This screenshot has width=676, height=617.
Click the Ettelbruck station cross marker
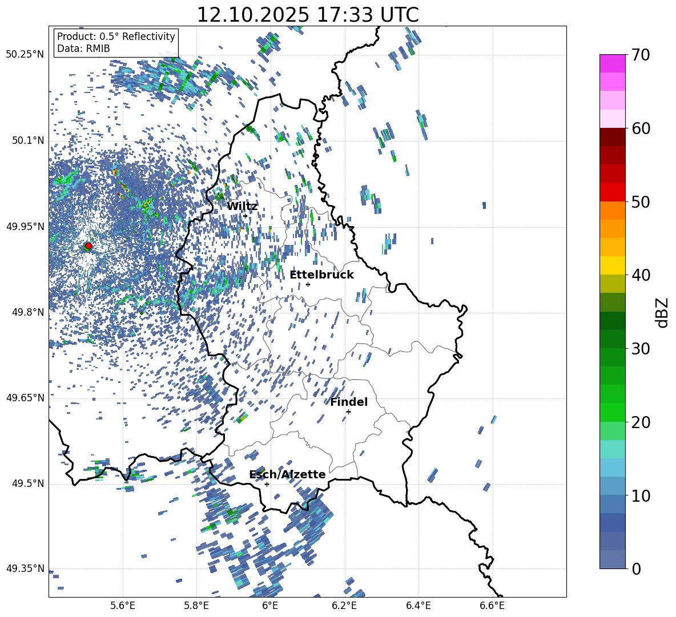[308, 284]
